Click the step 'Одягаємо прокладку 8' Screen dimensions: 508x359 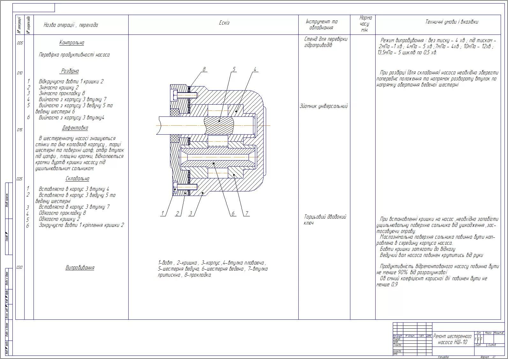tap(63, 213)
